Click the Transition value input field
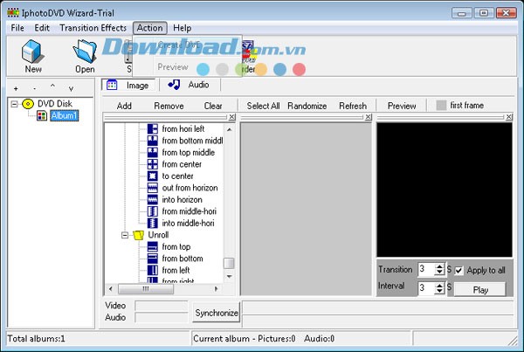 pos(426,269)
